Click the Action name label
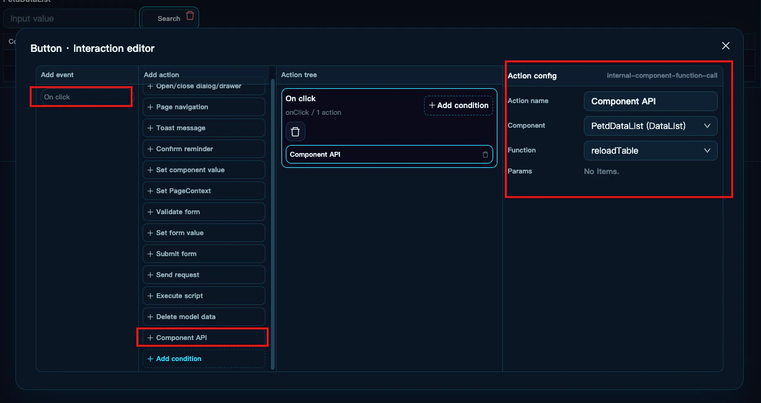The image size is (761, 403). (528, 101)
